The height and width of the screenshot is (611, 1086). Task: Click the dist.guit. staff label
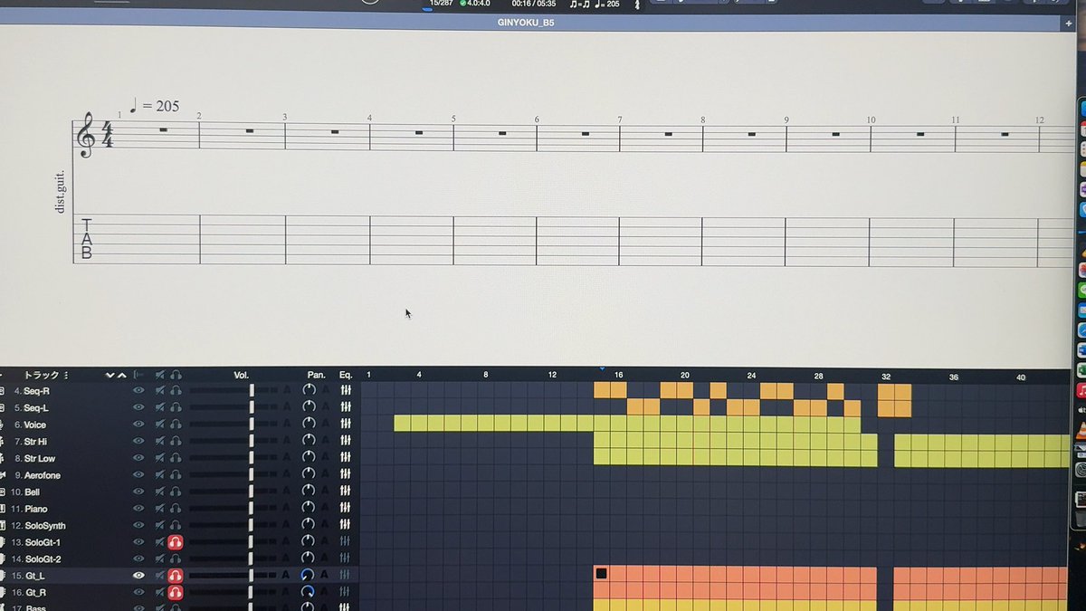pos(61,192)
